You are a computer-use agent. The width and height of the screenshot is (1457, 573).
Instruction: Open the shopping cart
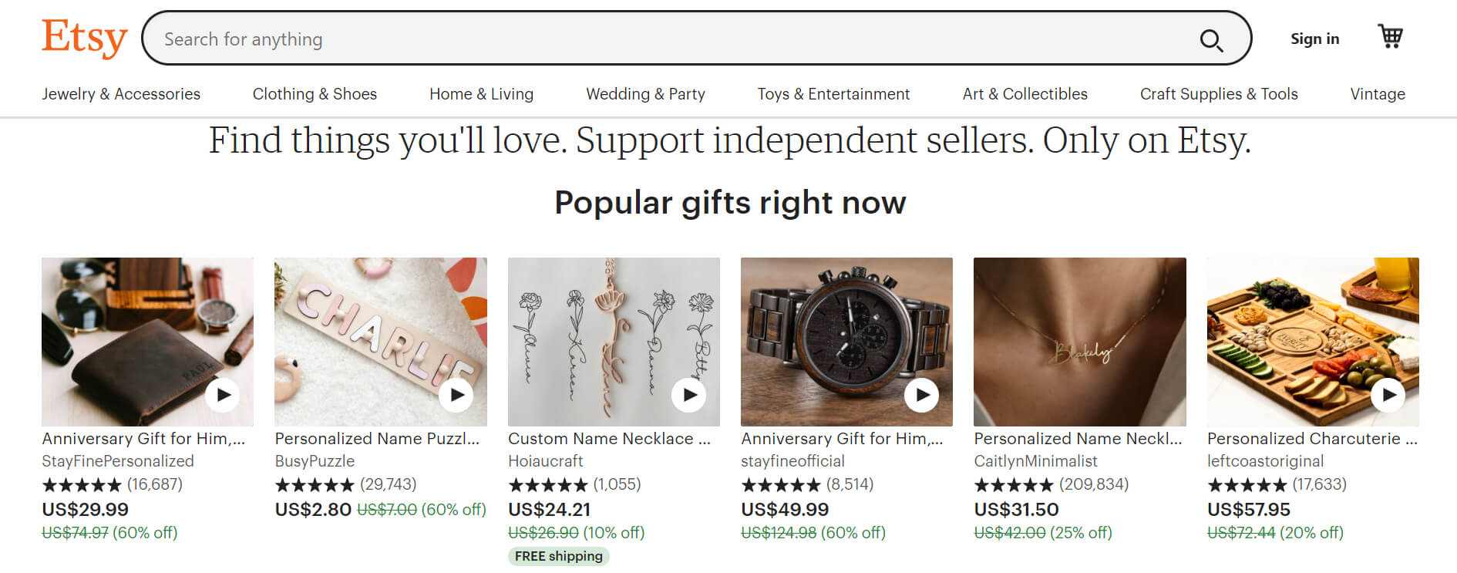coord(1390,36)
